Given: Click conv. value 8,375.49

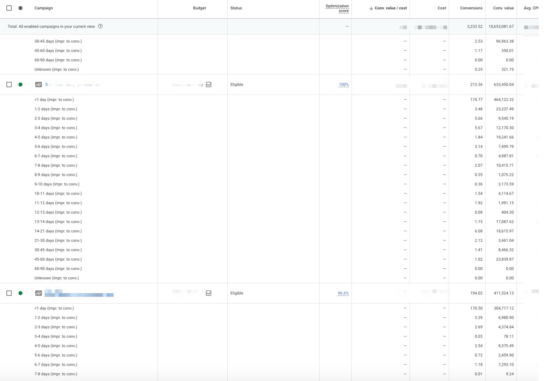Looking at the screenshot, I should (x=506, y=346).
